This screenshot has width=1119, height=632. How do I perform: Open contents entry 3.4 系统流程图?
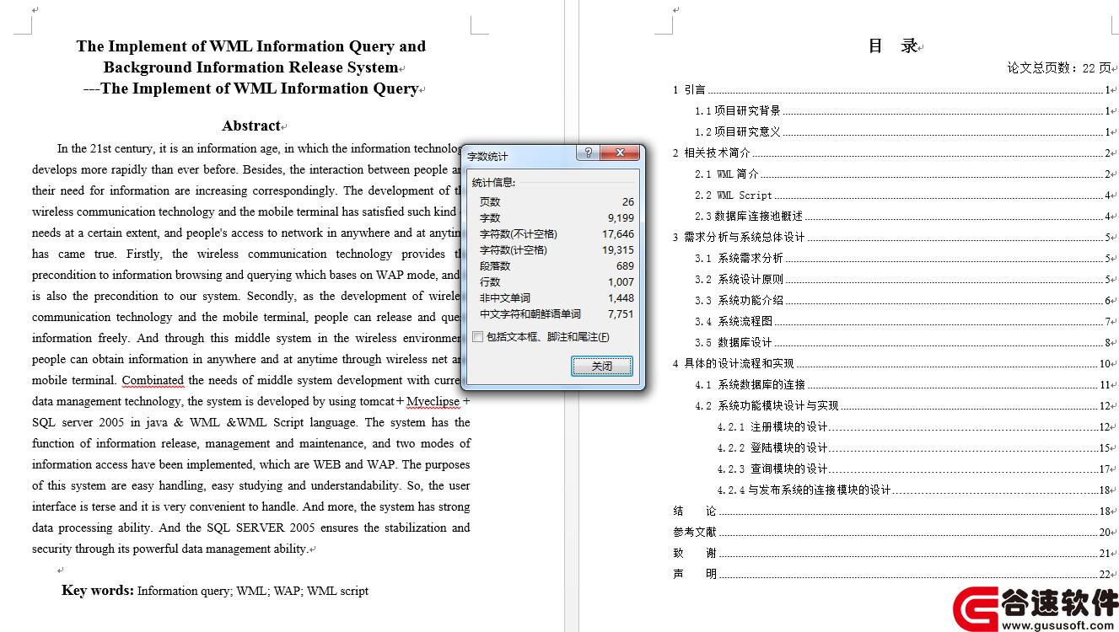[903, 321]
